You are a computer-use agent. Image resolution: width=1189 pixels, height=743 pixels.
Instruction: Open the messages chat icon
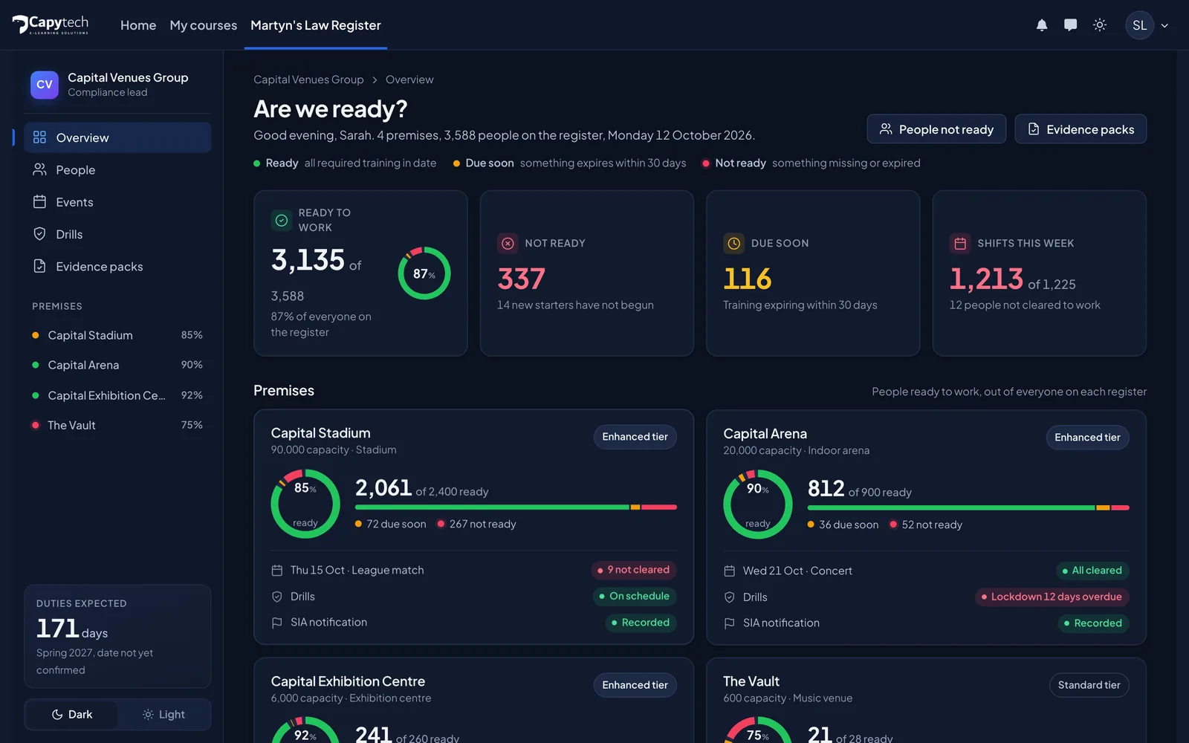(x=1070, y=25)
